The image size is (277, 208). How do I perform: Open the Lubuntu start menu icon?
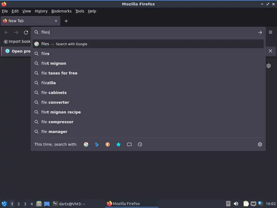(4, 204)
